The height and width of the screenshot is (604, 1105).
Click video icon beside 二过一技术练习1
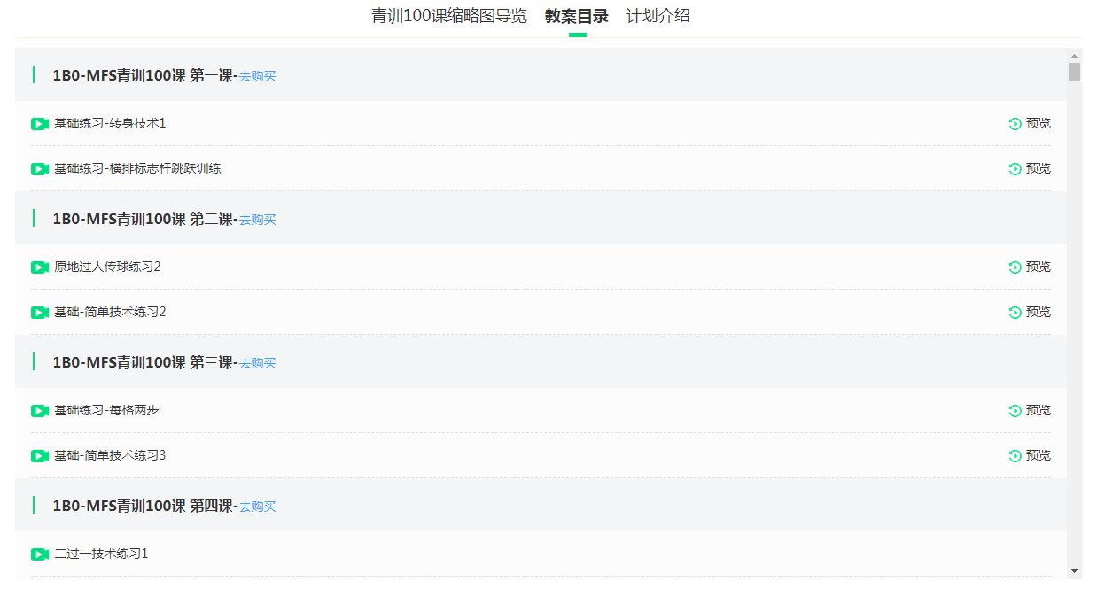[39, 554]
